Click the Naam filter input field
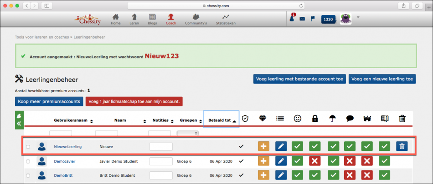This screenshot has width=433, height=184. coord(106,133)
